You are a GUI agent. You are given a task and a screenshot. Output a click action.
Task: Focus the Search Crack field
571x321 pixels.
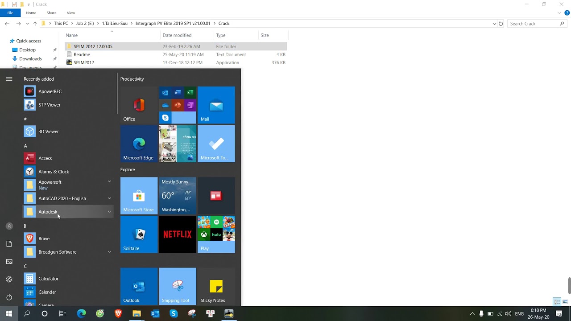point(537,24)
